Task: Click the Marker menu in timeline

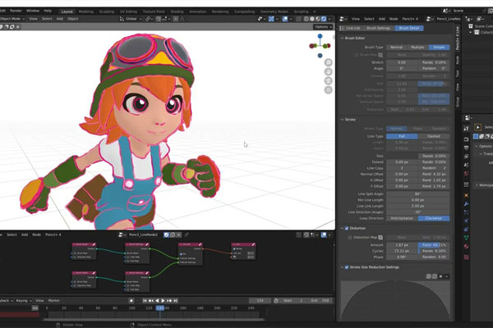Action: [x=53, y=301]
